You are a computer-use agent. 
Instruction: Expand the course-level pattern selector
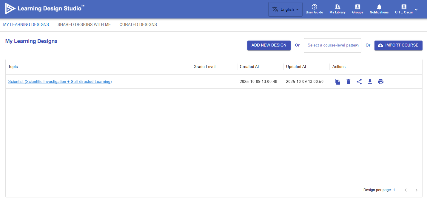click(x=332, y=45)
